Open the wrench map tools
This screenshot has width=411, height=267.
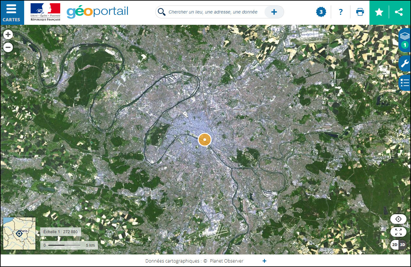[405, 63]
